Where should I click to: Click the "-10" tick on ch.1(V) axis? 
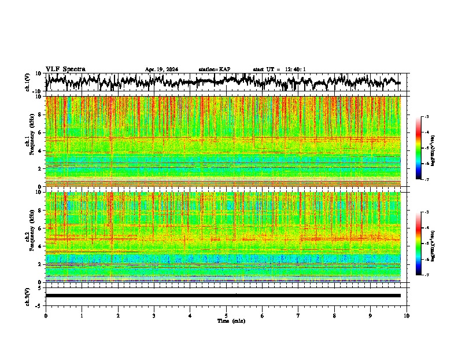38,91
